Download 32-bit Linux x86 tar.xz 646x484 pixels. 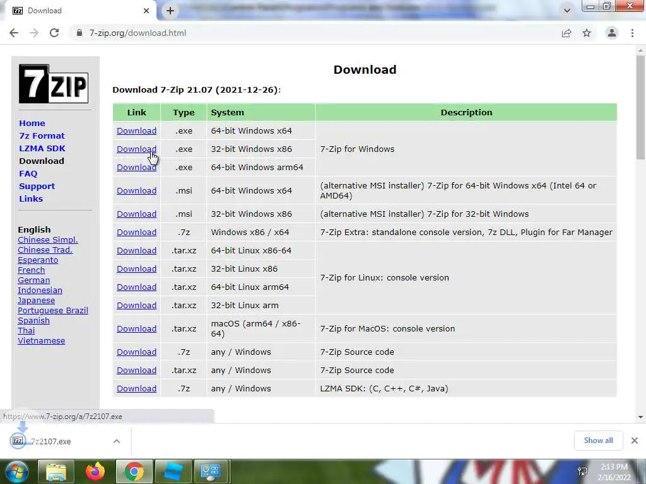[136, 268]
